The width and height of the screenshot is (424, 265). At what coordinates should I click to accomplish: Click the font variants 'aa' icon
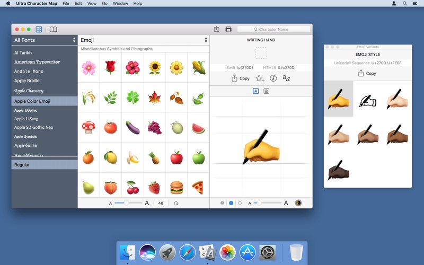click(286, 78)
